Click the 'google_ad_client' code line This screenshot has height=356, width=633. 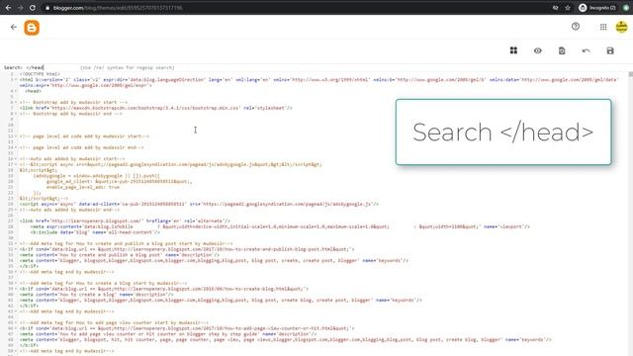[120, 182]
